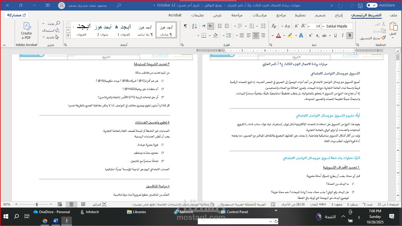This screenshot has height=226, width=402.
Task: Switch to the تخطيط (Layout) tab
Action: click(x=300, y=15)
